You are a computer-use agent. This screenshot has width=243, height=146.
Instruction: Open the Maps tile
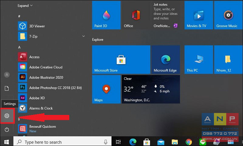click(106, 89)
